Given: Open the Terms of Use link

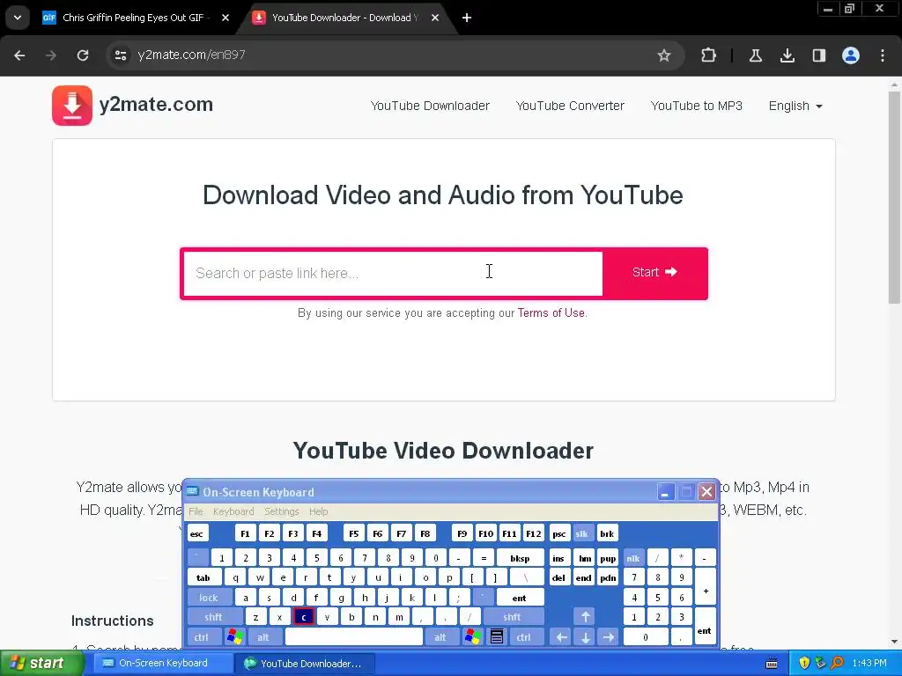Looking at the screenshot, I should pyautogui.click(x=551, y=312).
